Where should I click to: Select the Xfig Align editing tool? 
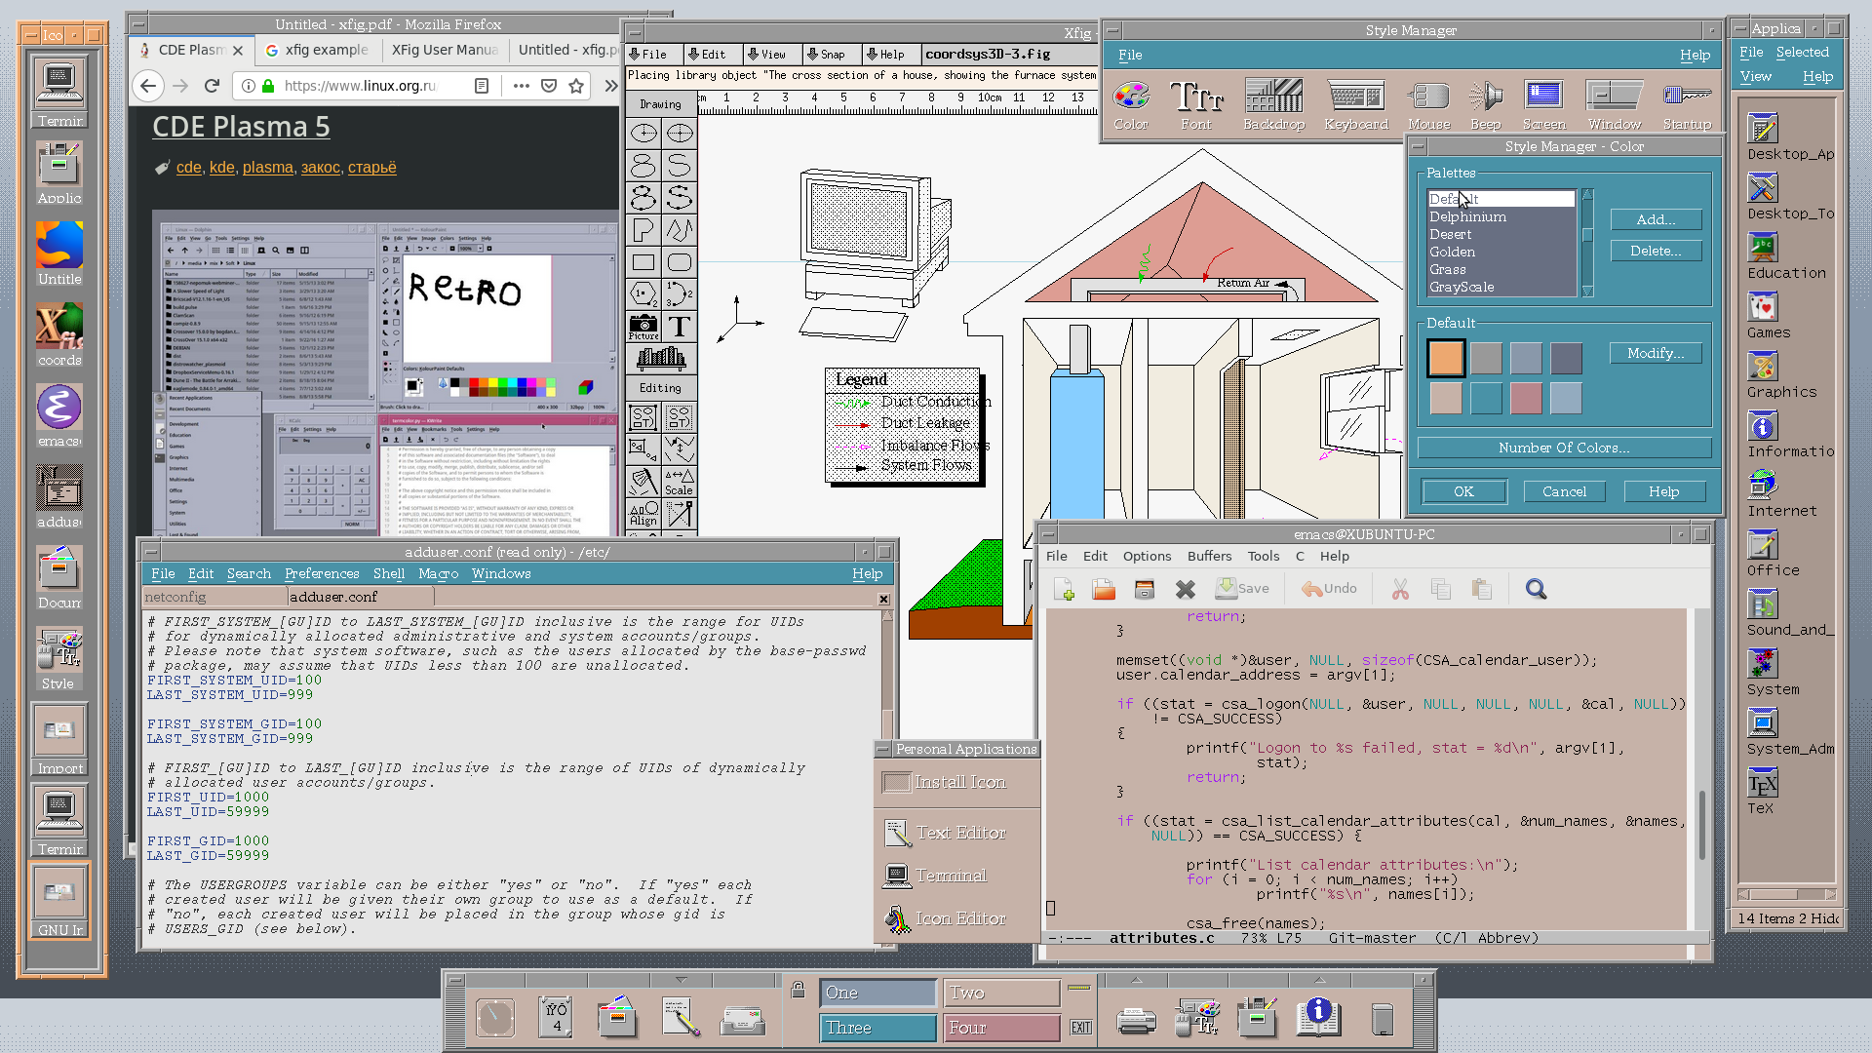643,514
